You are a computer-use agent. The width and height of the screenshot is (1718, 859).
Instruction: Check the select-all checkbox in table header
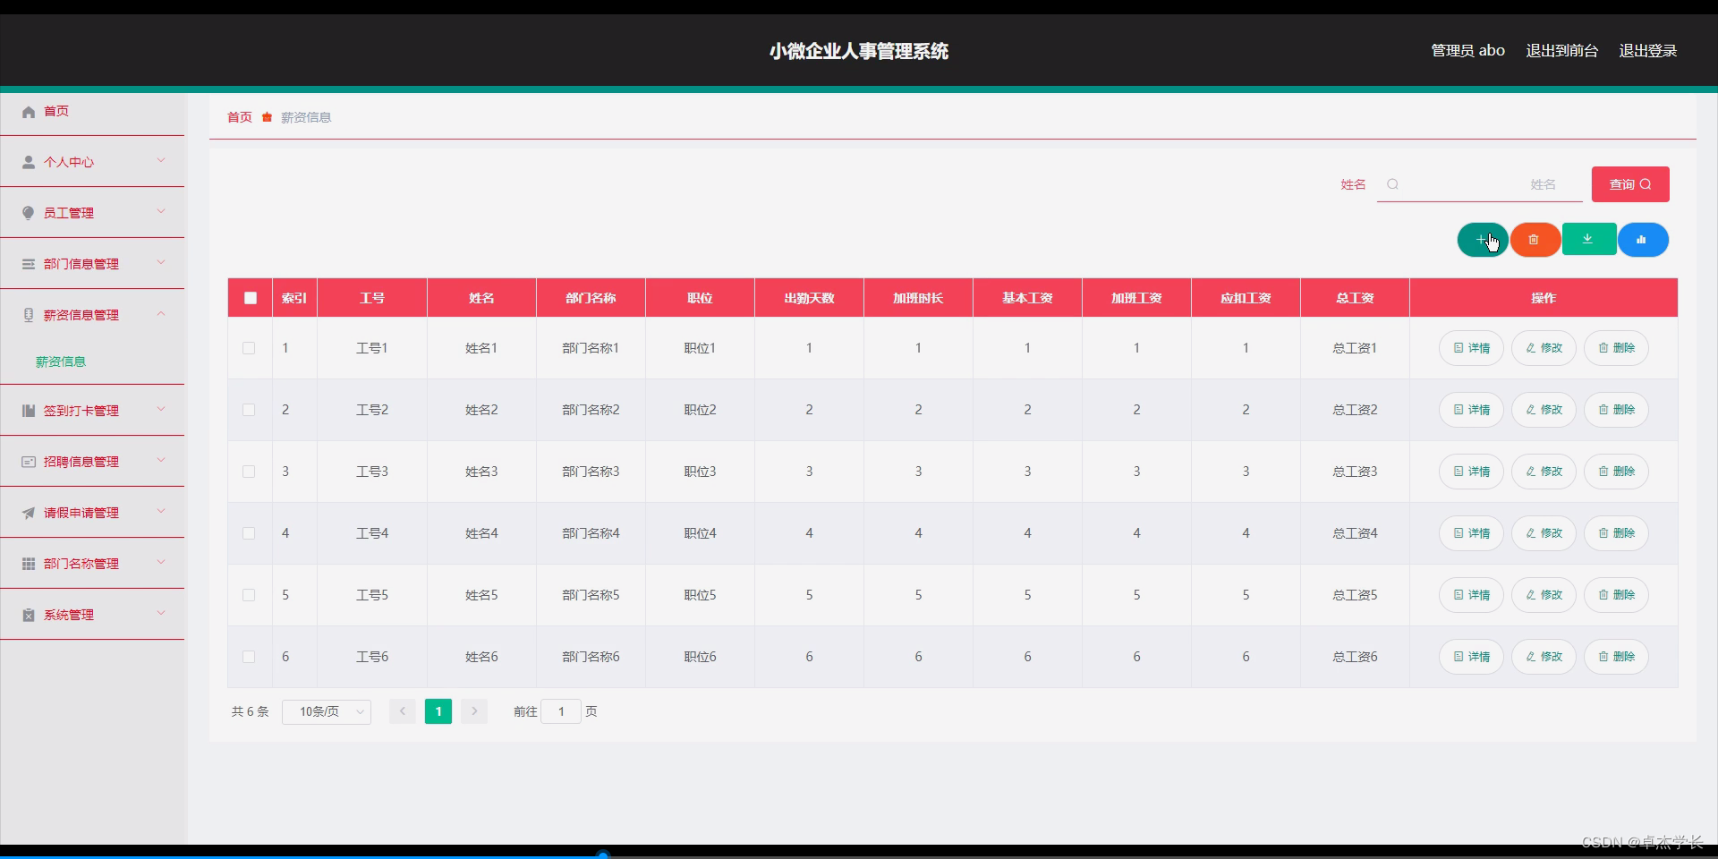pyautogui.click(x=250, y=298)
